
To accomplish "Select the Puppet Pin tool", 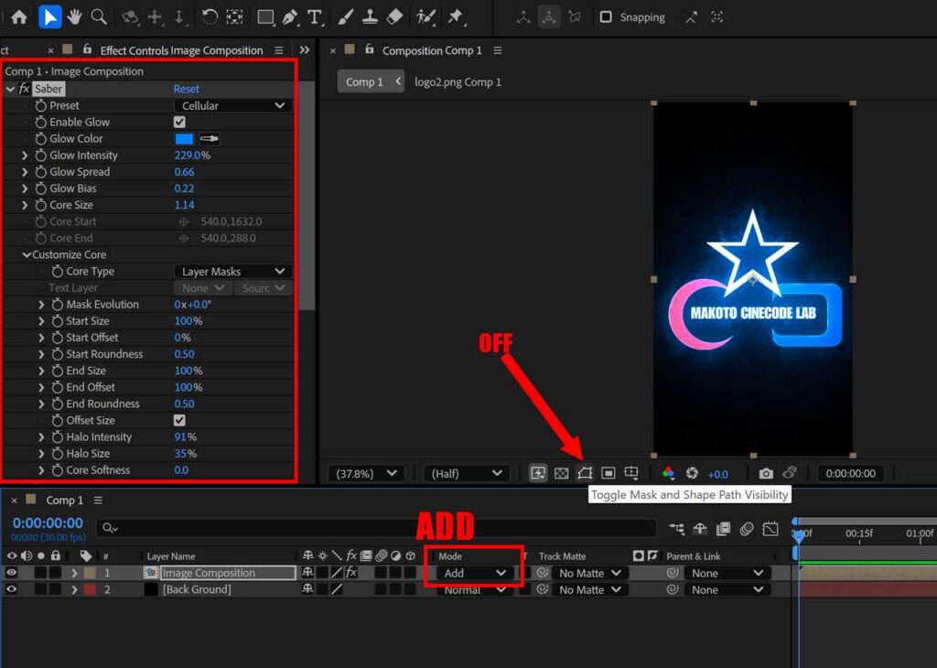I will (456, 16).
